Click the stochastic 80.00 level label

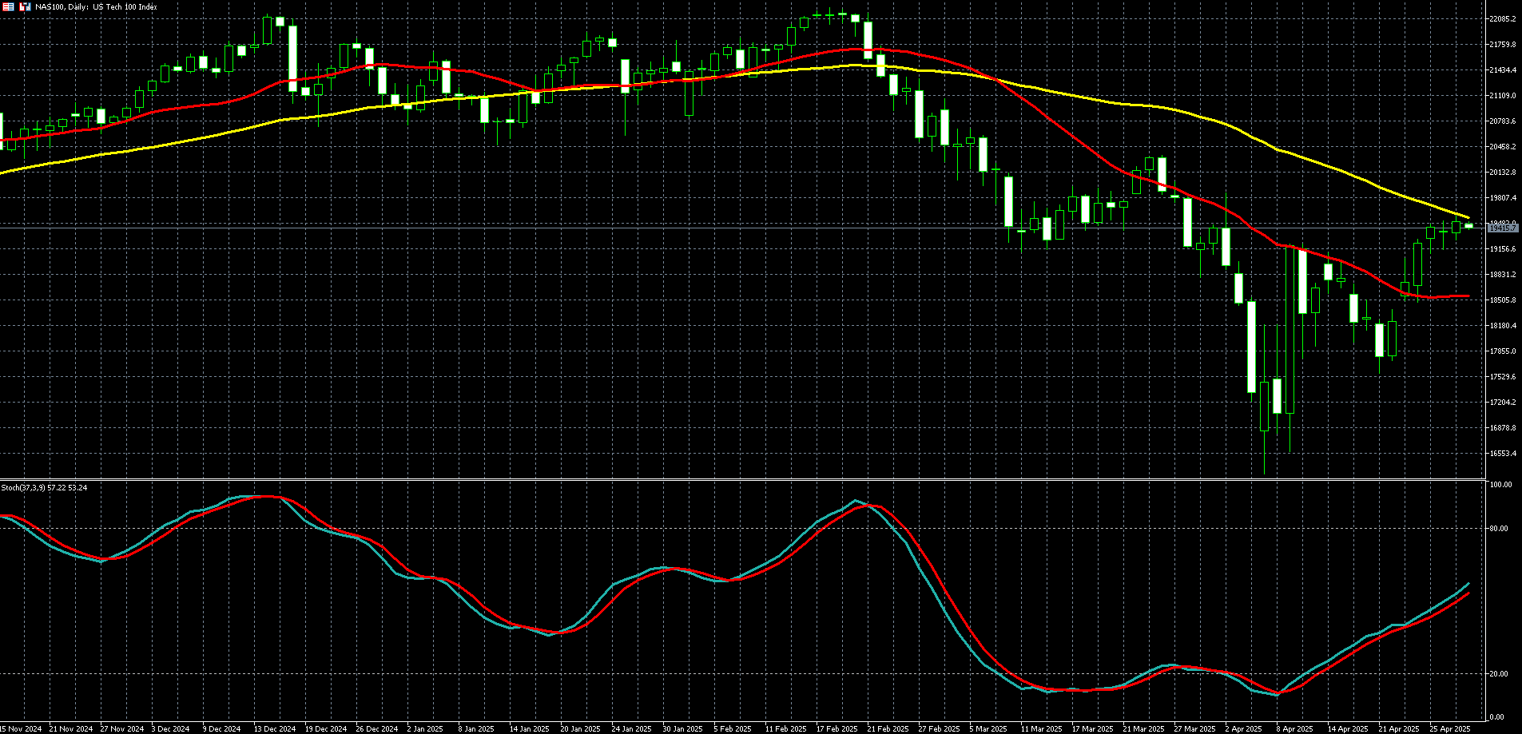coord(1500,529)
